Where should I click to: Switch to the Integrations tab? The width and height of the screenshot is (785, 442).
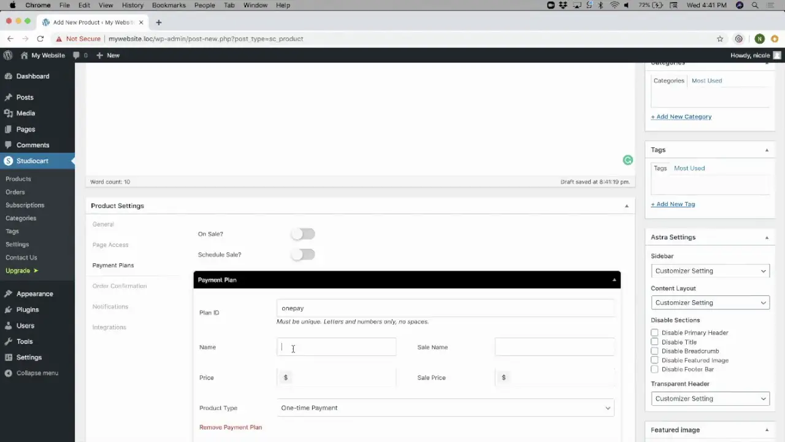[x=109, y=327]
